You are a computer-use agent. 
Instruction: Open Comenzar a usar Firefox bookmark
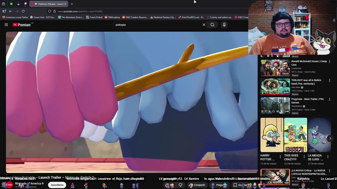(15, 17)
